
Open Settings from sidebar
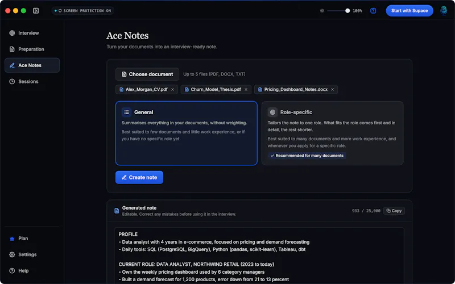coord(32,254)
